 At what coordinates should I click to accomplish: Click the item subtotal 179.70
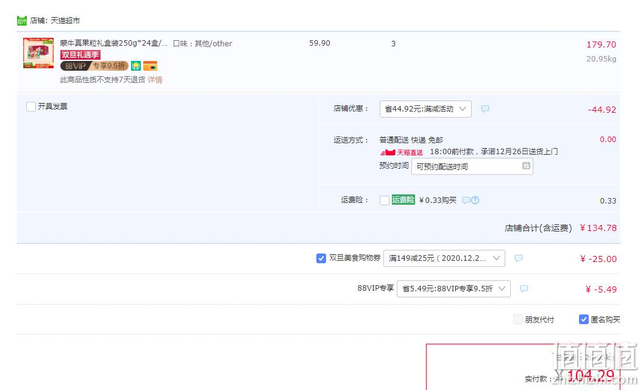point(601,44)
